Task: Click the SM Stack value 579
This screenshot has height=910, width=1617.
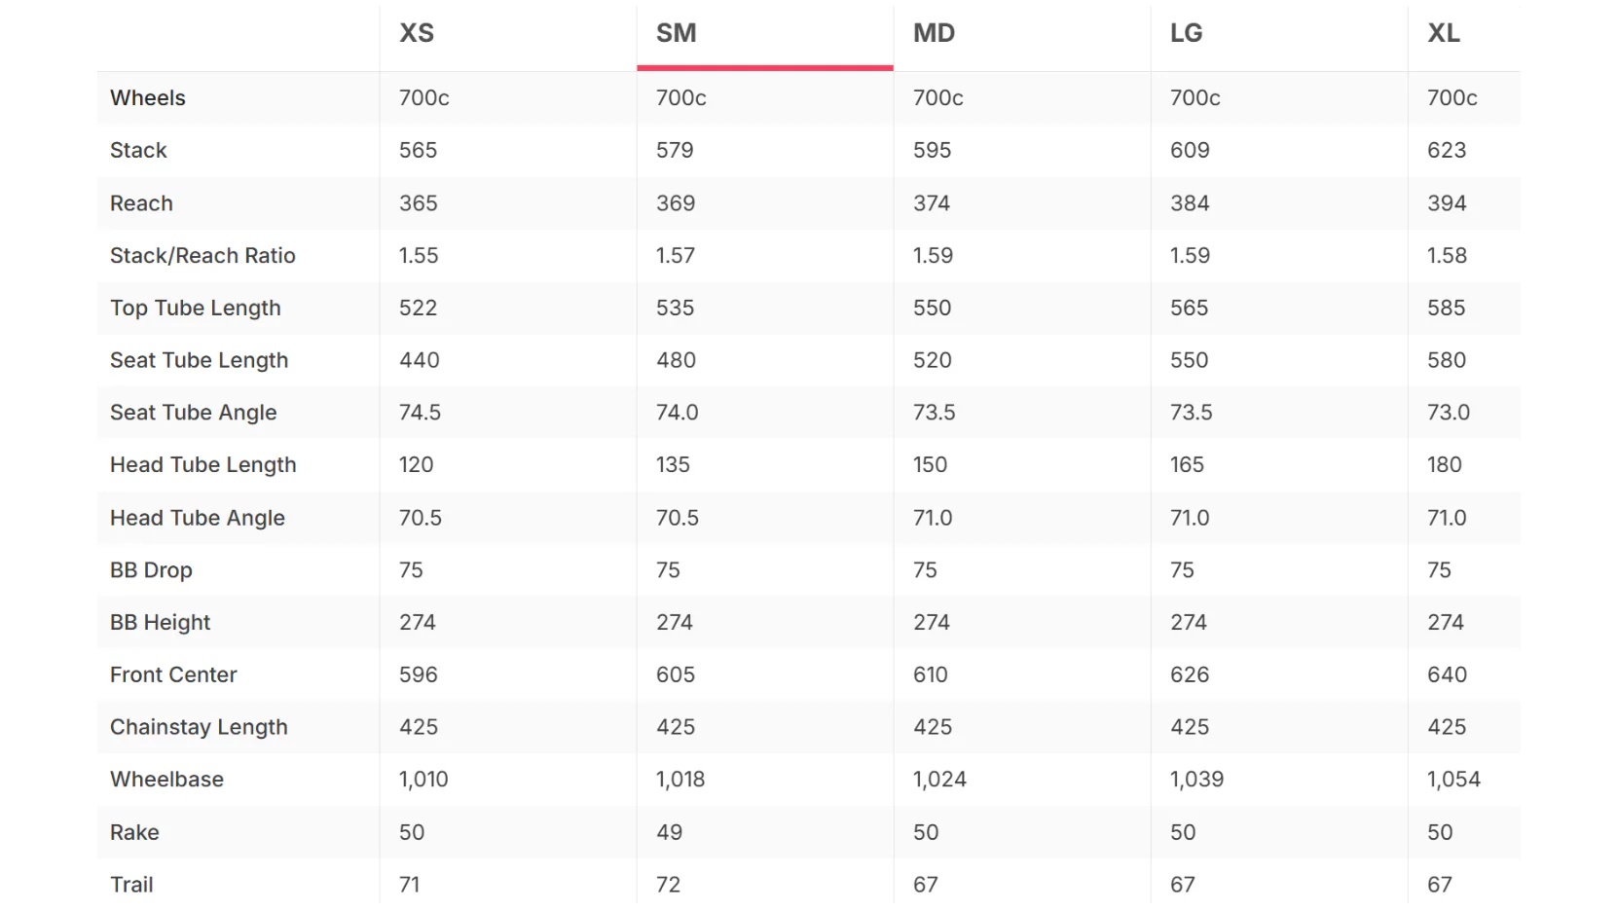Action: click(675, 150)
